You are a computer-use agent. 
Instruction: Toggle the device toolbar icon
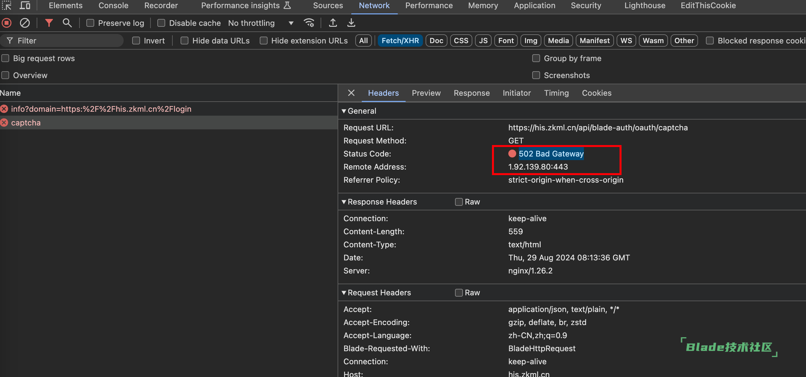point(25,6)
